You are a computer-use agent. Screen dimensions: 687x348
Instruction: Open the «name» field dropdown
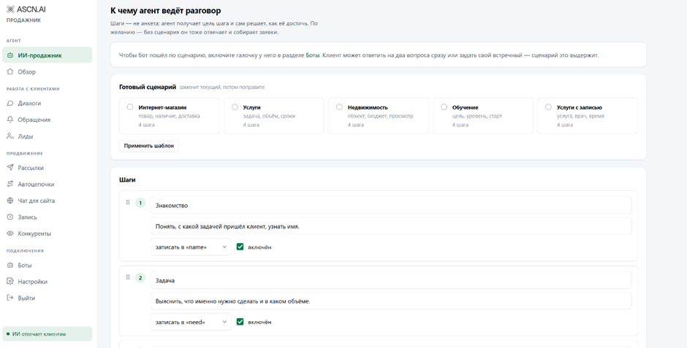click(191, 247)
